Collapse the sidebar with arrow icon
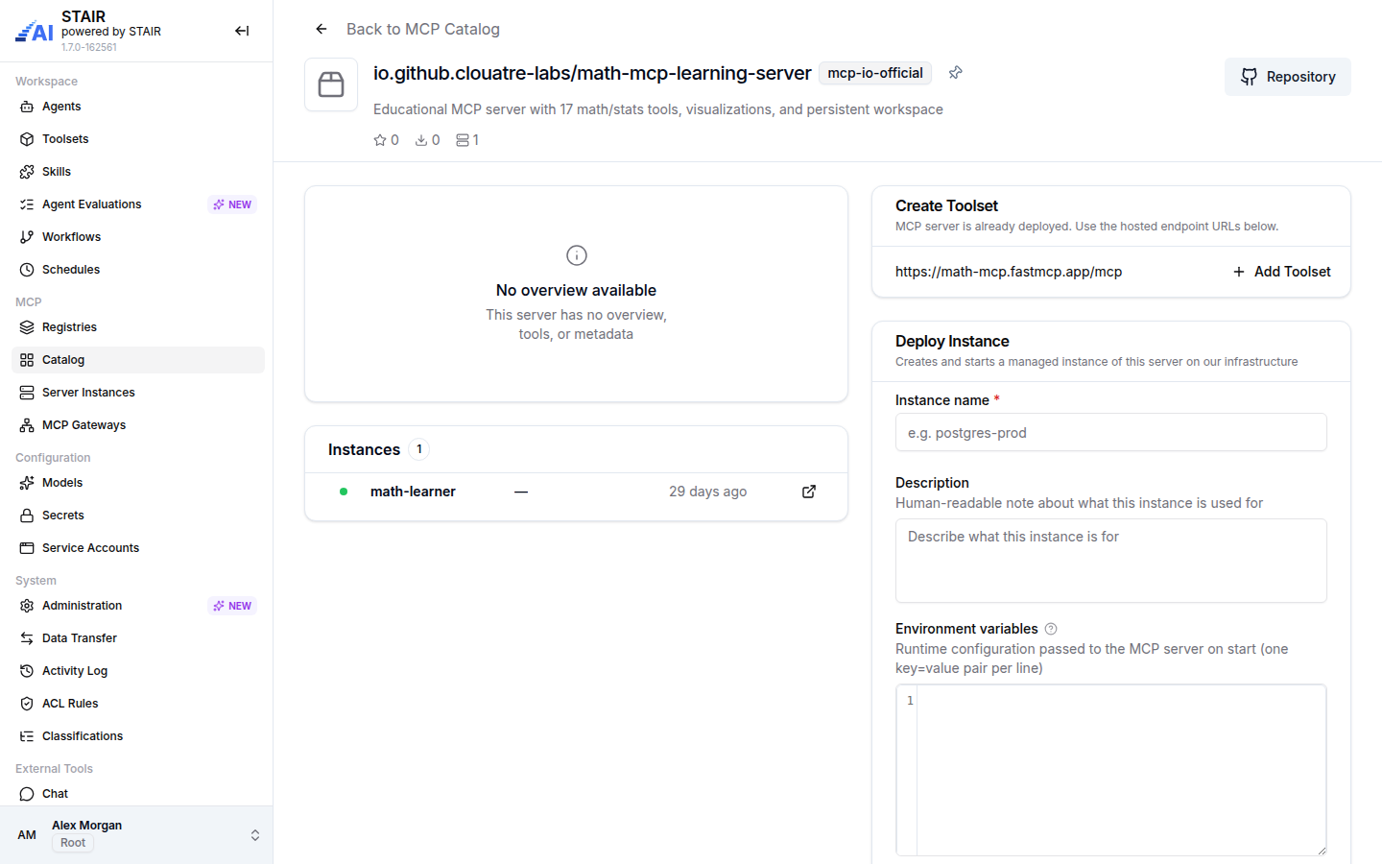The image size is (1382, 864). pos(242,31)
